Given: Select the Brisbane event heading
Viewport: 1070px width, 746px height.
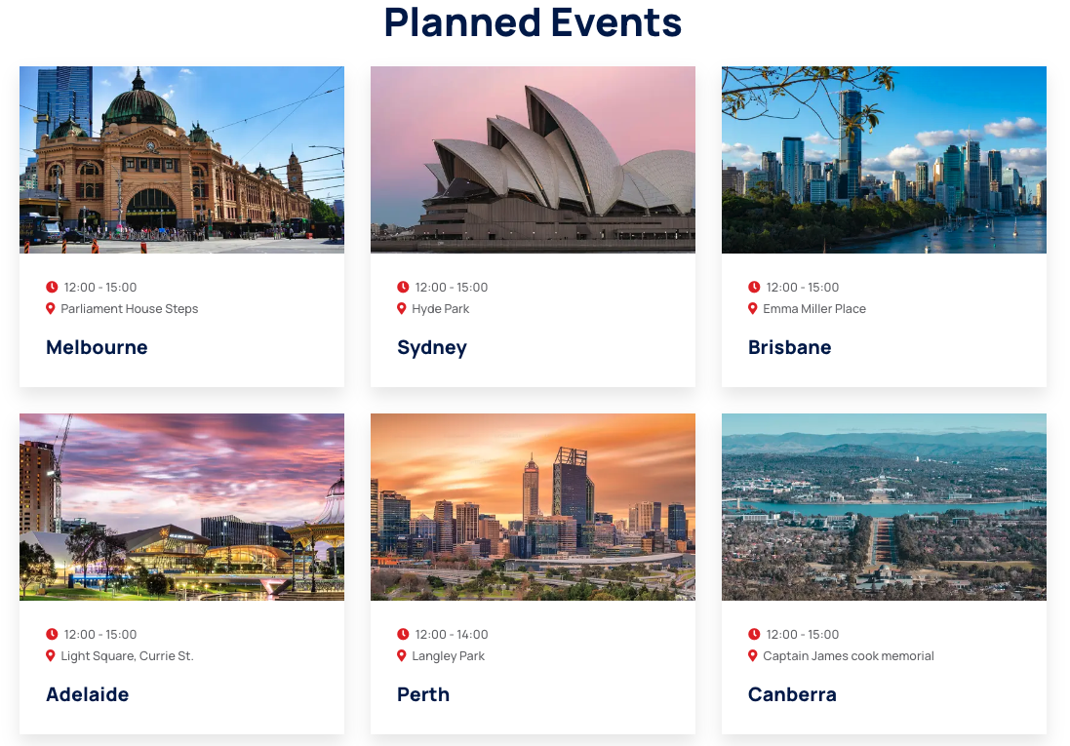Looking at the screenshot, I should pos(789,347).
